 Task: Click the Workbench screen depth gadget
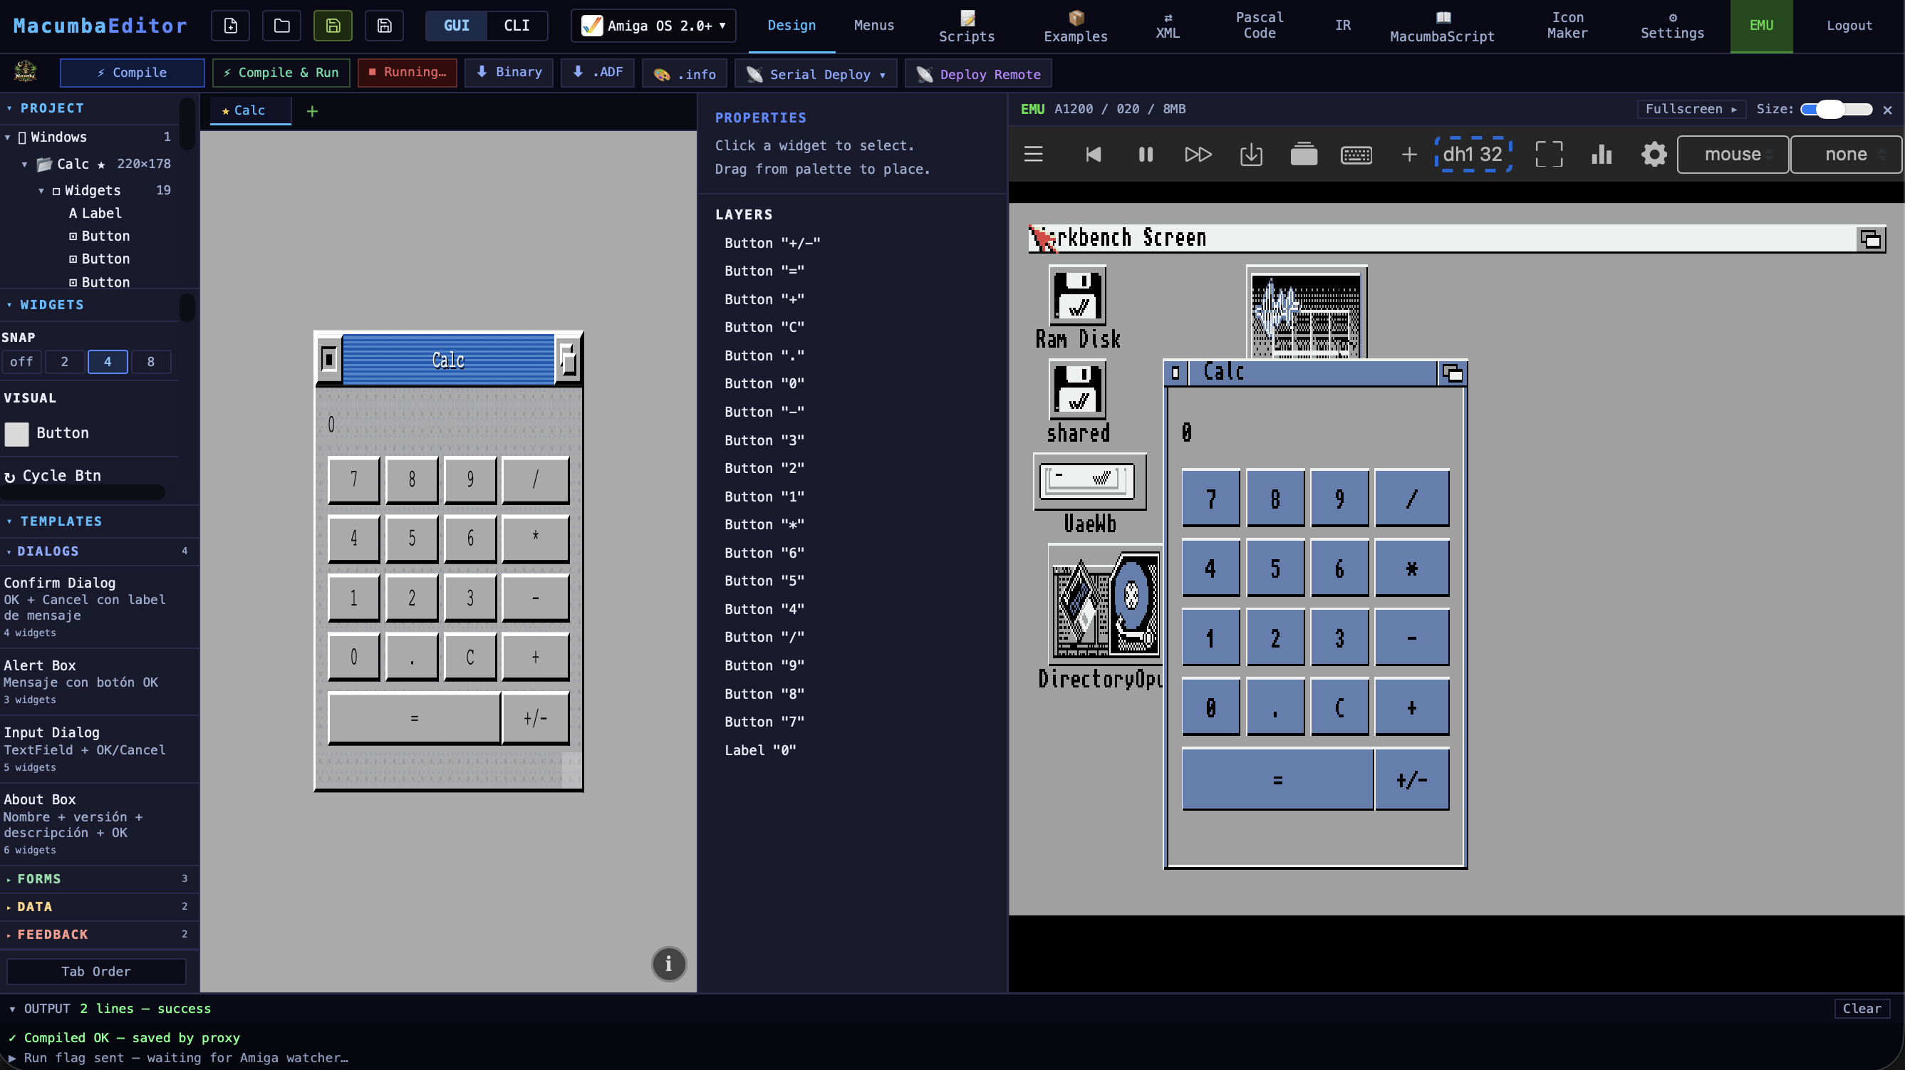(1870, 239)
